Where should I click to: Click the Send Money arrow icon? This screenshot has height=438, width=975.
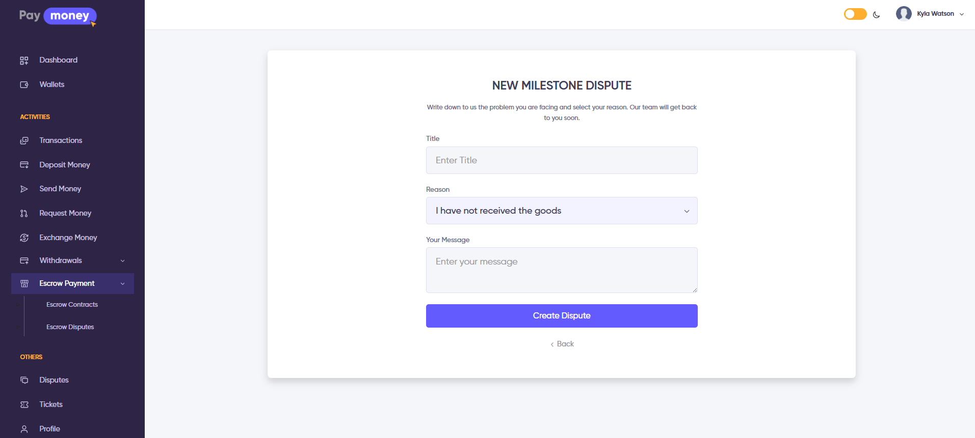[x=24, y=189]
